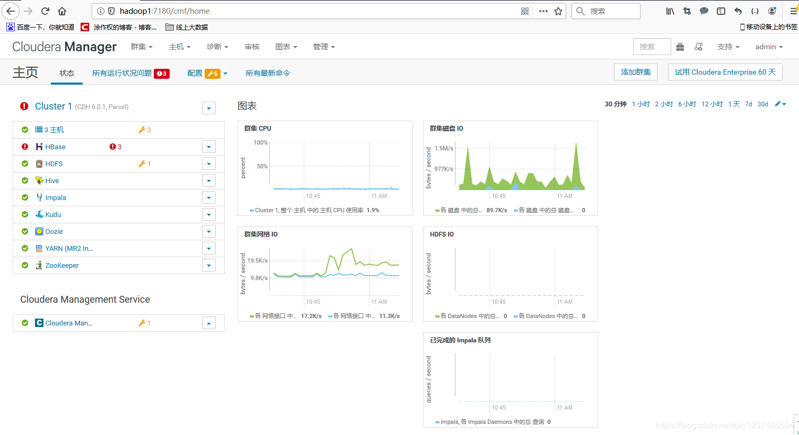Open the HBase actions dropdown arrow

tap(209, 147)
